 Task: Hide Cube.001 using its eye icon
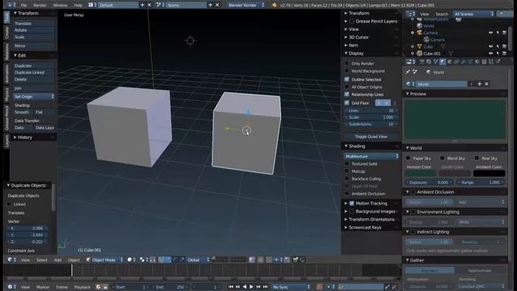coord(490,53)
